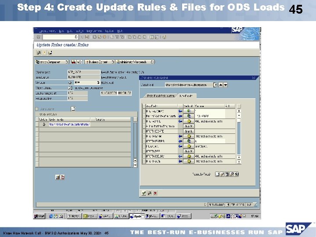Click into the SAP command input field
316x237 pixels.
click(x=59, y=37)
